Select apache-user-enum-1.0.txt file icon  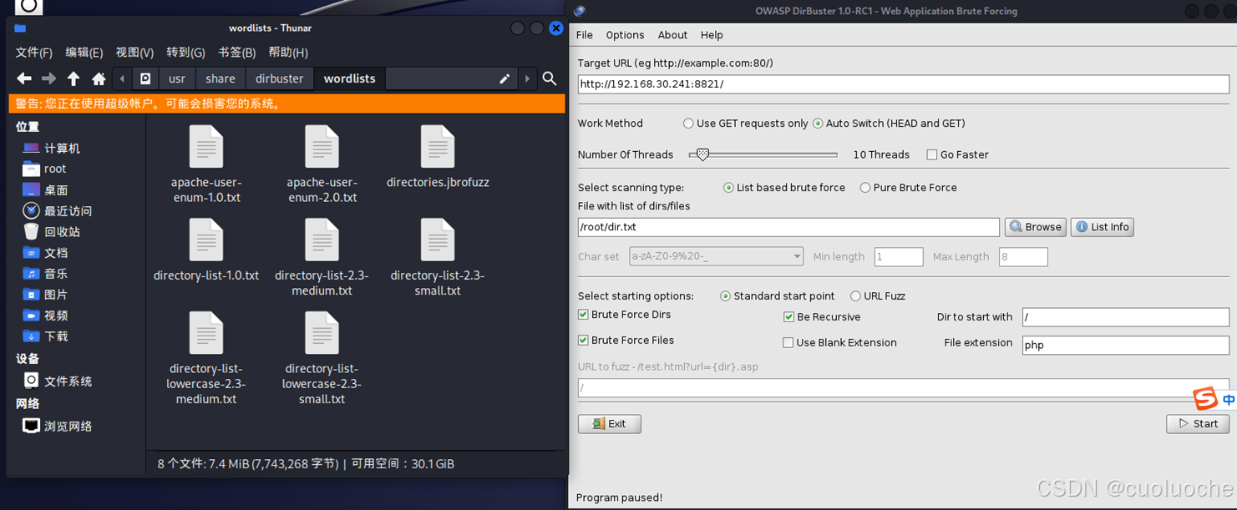pyautogui.click(x=205, y=147)
